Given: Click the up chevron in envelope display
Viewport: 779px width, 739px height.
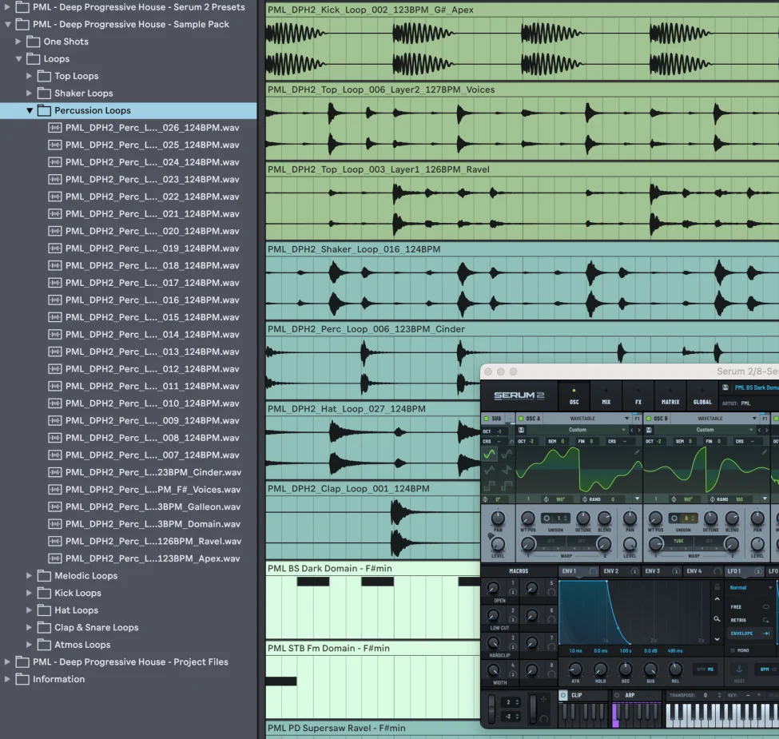Looking at the screenshot, I should point(717,599).
